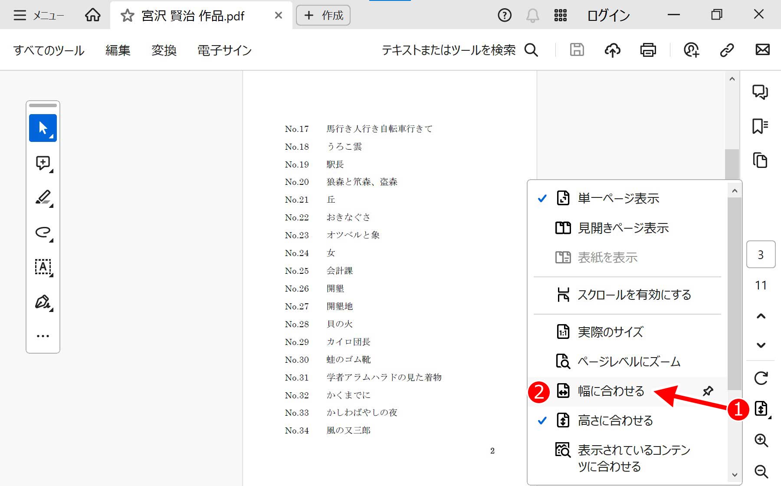Send by email envelope icon

[762, 50]
